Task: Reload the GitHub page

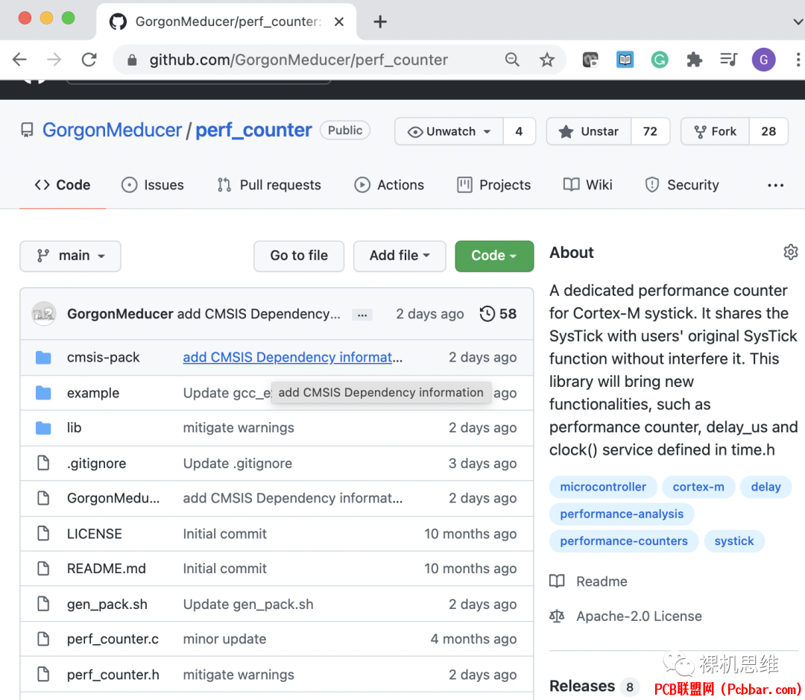Action: (x=89, y=60)
